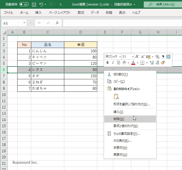This screenshot has width=182, height=170.
Task: Toggle Bold in mini toolbar
Action: click(107, 63)
